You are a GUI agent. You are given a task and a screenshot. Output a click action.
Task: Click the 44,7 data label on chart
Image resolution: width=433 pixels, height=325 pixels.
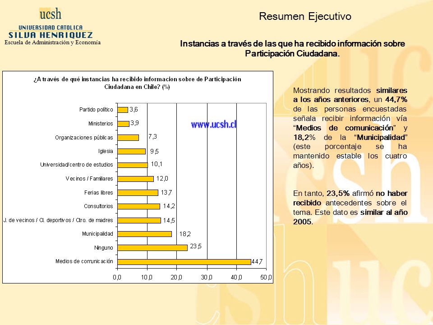(x=257, y=261)
